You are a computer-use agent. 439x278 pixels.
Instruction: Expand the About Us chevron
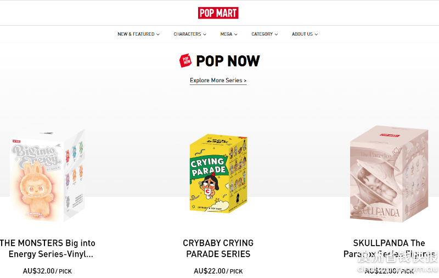(x=316, y=35)
